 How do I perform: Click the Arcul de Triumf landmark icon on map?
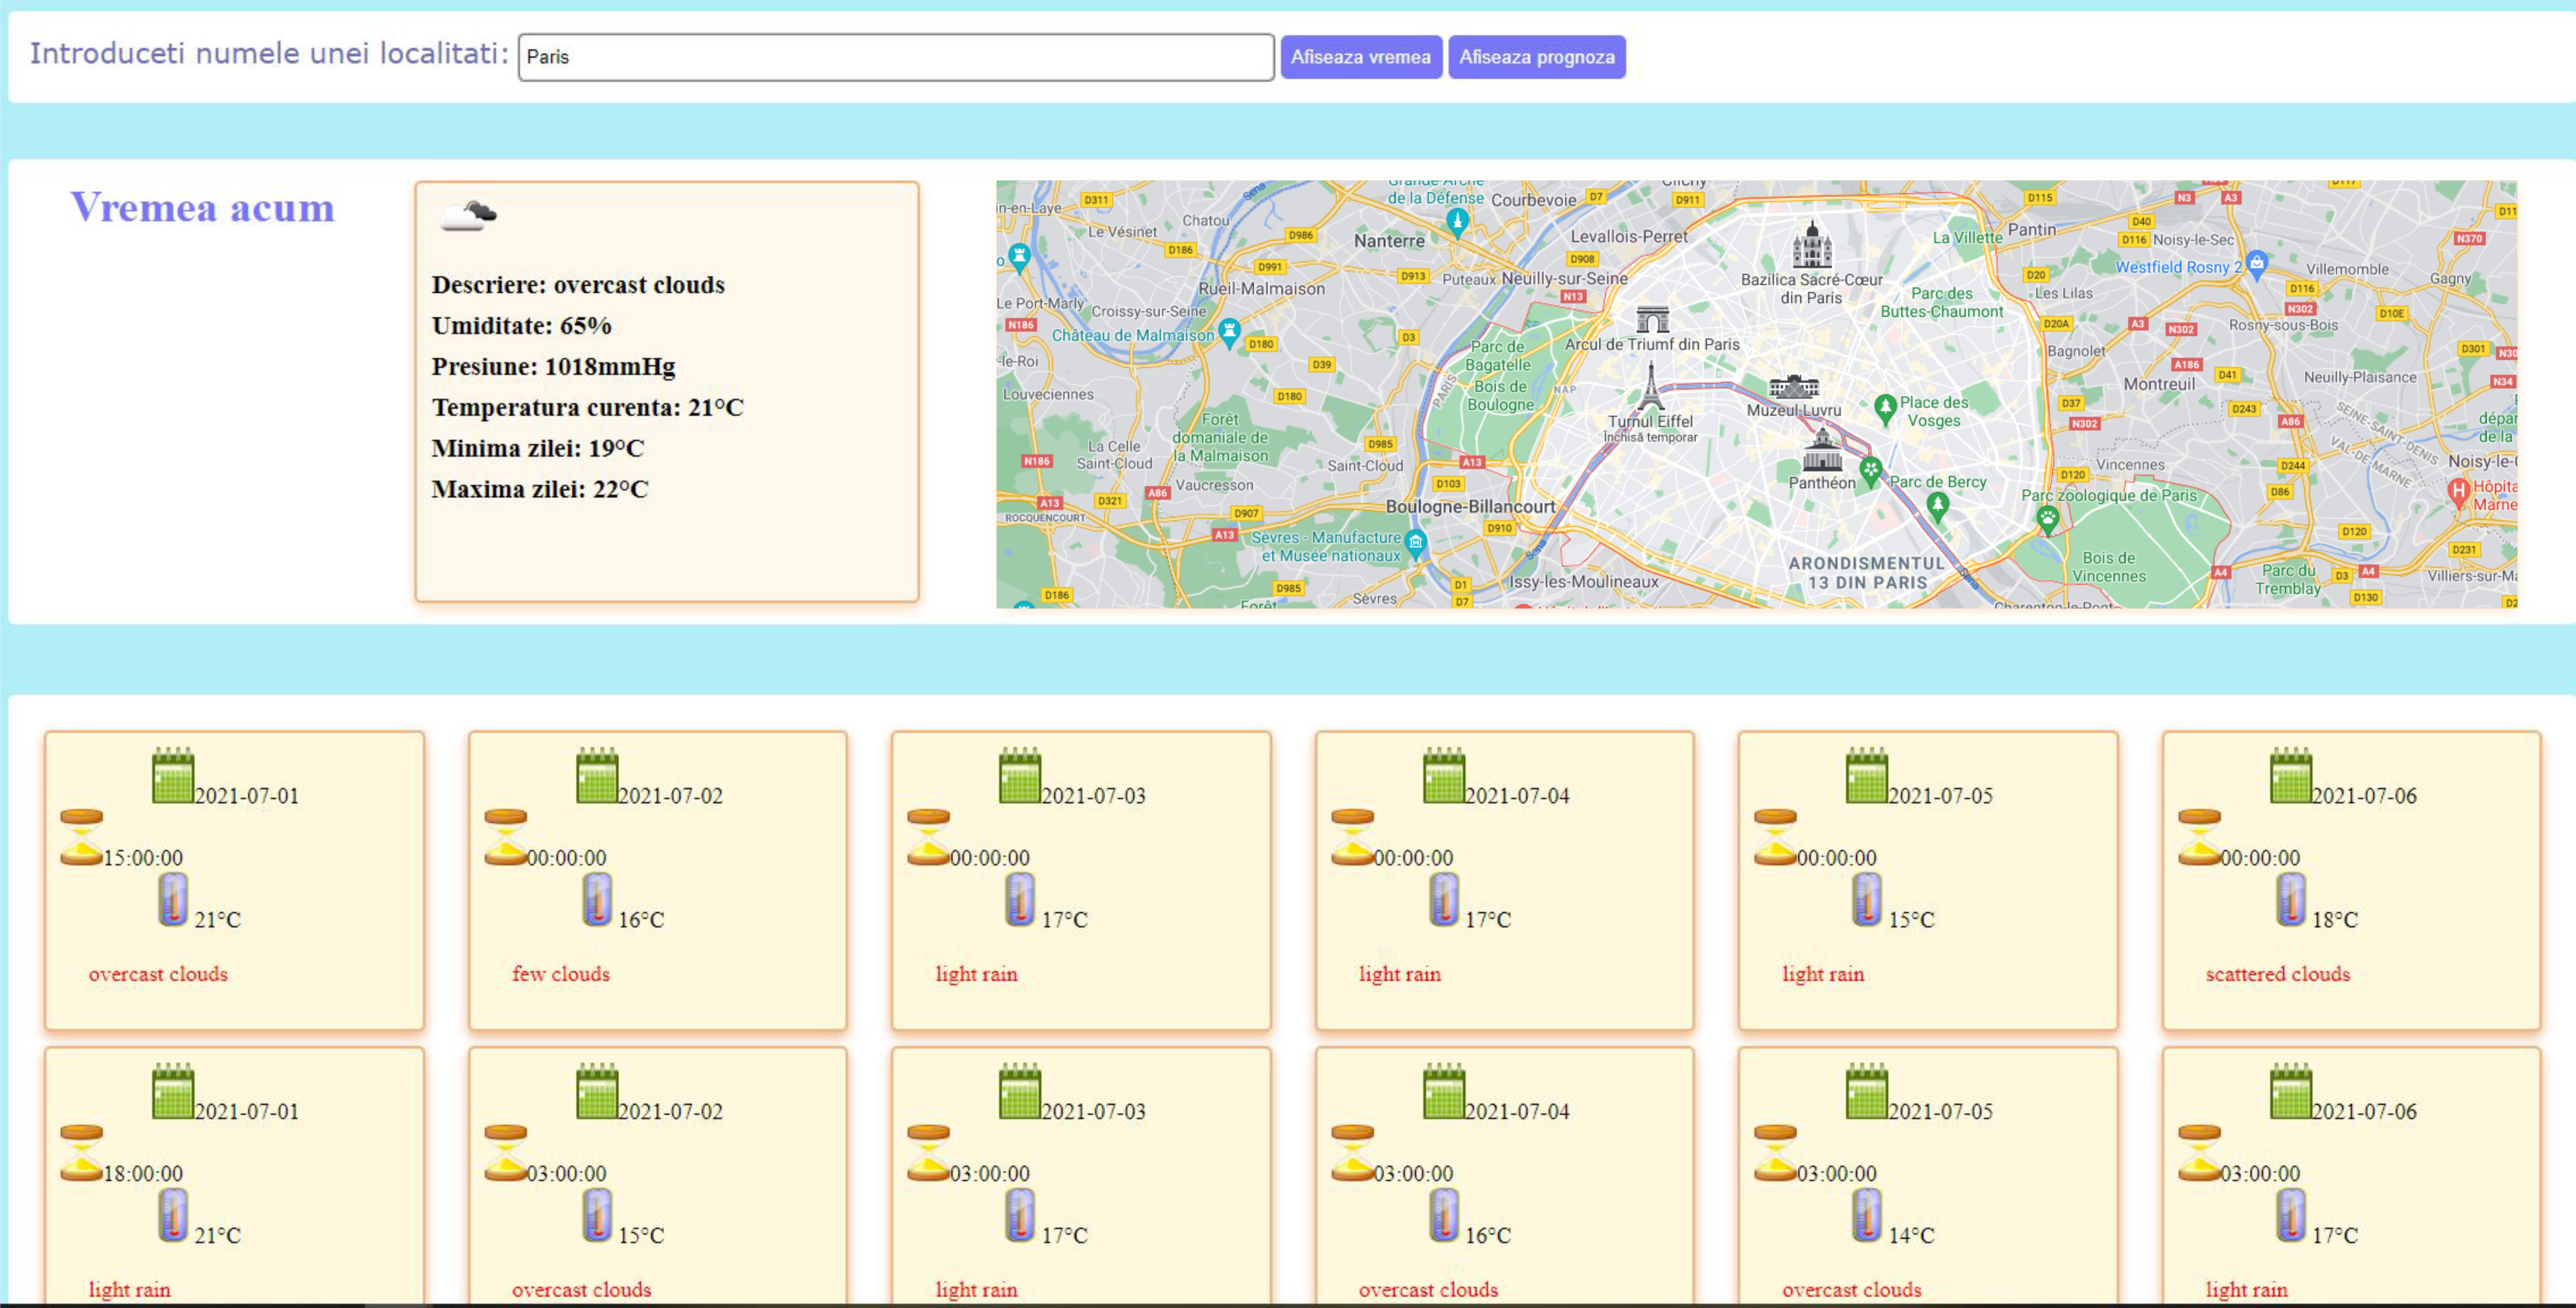1652,319
